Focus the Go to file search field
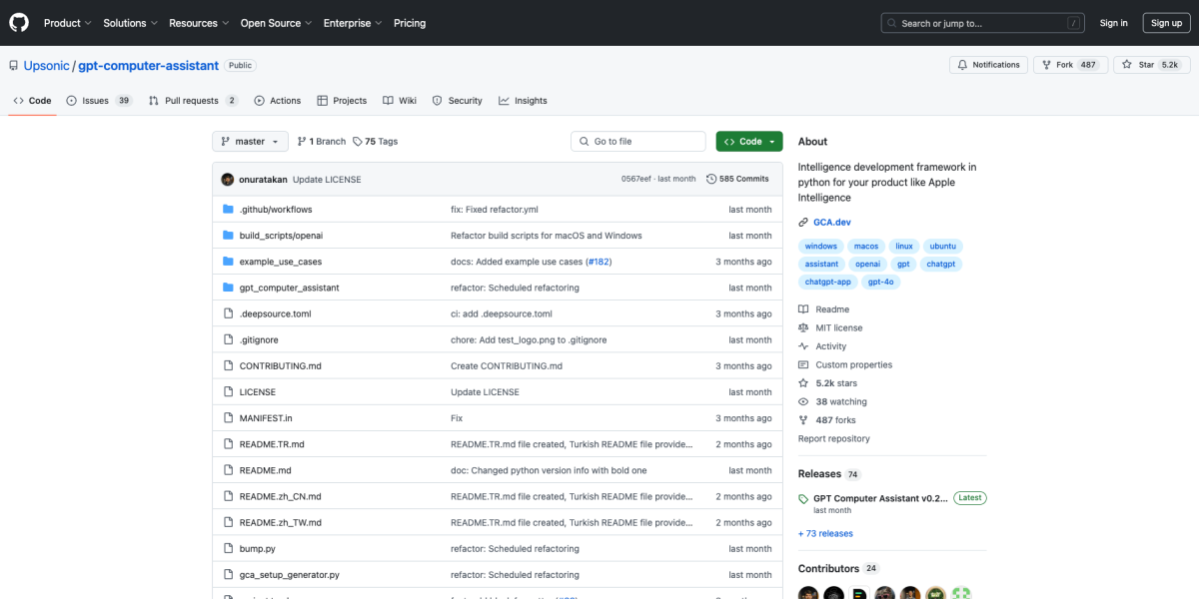Screen dimensions: 1199x599 click(638, 142)
